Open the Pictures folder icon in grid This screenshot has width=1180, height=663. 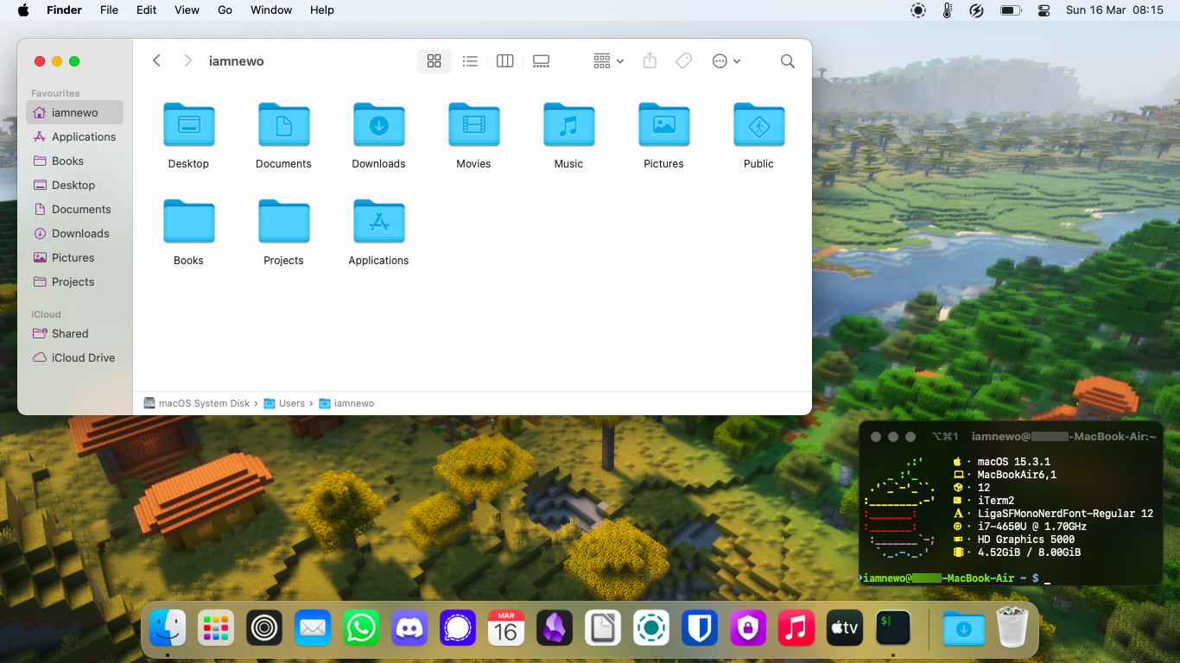pyautogui.click(x=663, y=125)
